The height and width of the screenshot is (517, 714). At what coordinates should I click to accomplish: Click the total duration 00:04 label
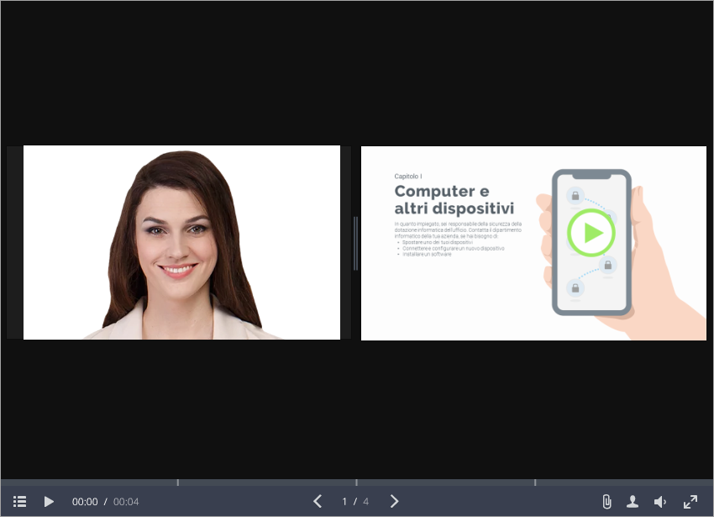pyautogui.click(x=126, y=502)
